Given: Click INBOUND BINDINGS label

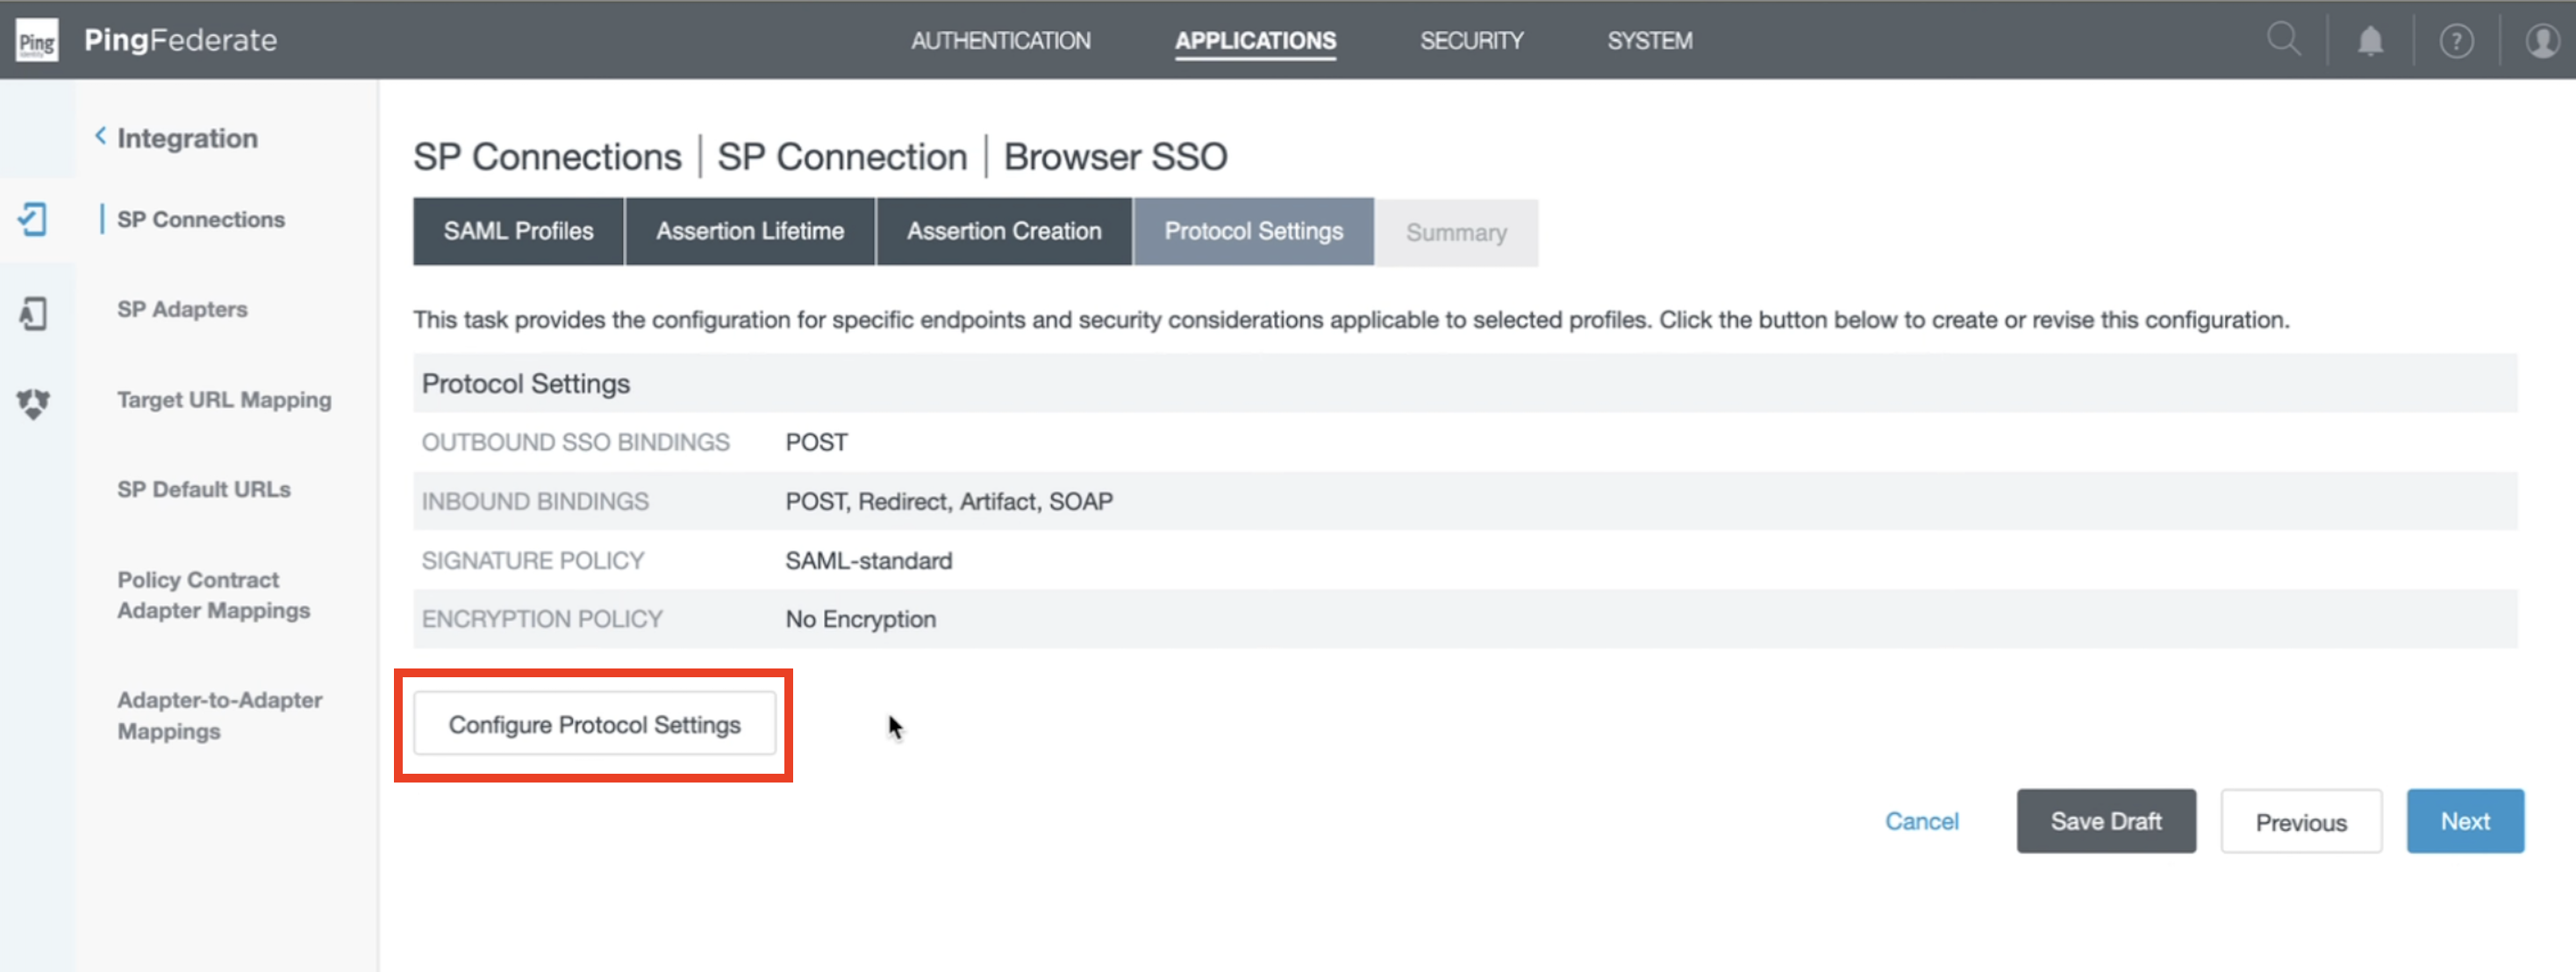Looking at the screenshot, I should tap(535, 501).
